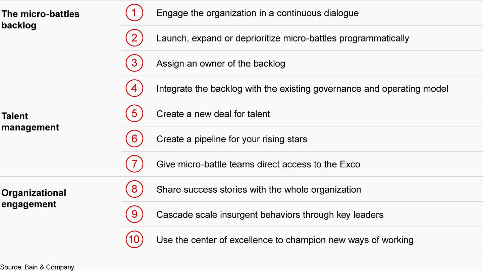Select the circled number 2 icon
This screenshot has height=271, width=483.
[x=135, y=38]
